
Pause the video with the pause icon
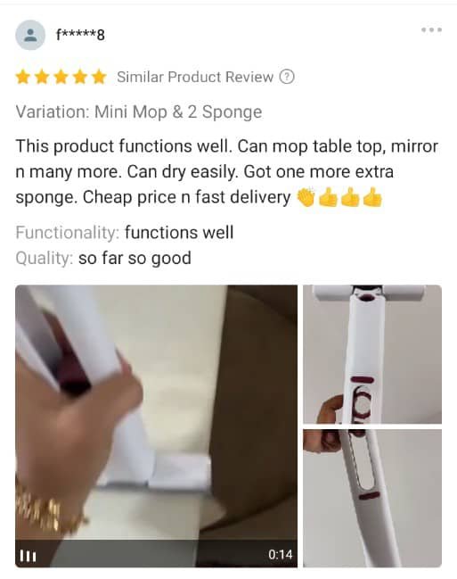[x=28, y=556]
